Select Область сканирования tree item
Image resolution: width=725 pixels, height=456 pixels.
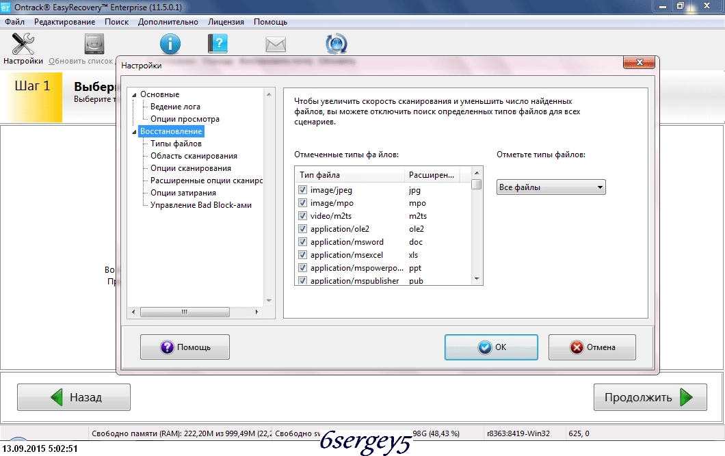(194, 156)
